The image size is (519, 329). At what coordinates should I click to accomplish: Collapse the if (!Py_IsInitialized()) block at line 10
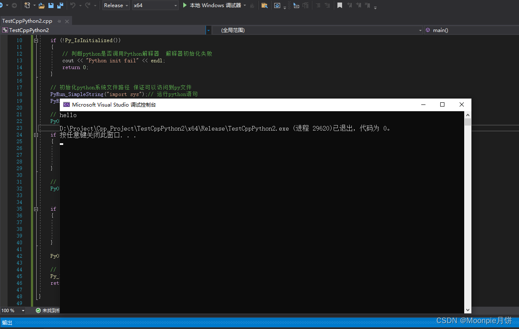(x=36, y=40)
